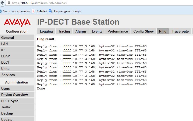Viewport: 193px width, 121px height.
Task: Click the Done status line
Action: pyautogui.click(x=41, y=88)
